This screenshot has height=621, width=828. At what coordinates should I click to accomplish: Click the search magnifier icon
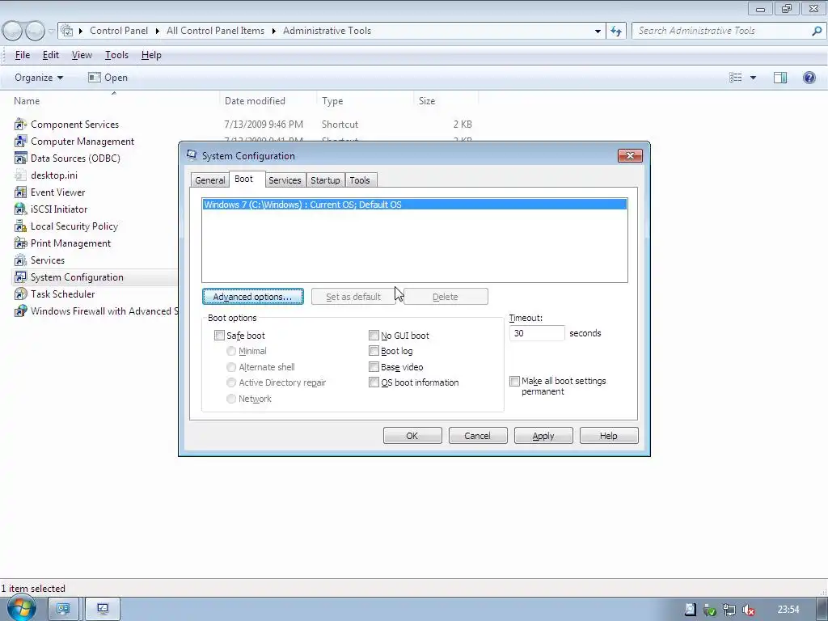[x=817, y=32]
